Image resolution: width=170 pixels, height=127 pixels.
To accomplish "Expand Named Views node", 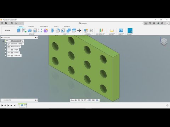I will click(x=5, y=47).
